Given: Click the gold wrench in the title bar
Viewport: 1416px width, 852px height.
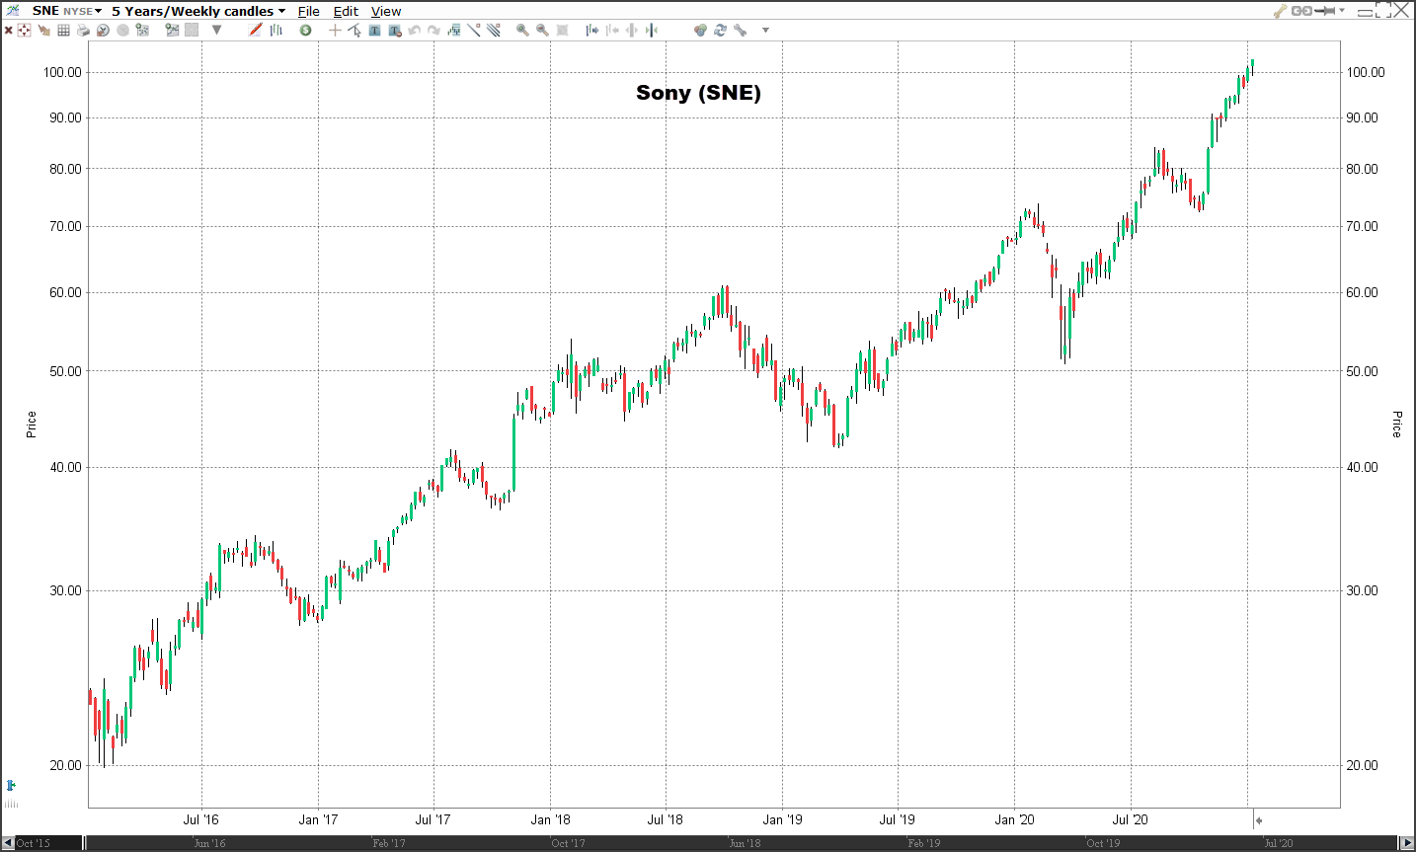Looking at the screenshot, I should click(1280, 11).
